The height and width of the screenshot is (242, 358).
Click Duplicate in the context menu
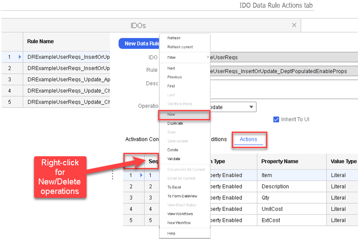tap(175, 123)
